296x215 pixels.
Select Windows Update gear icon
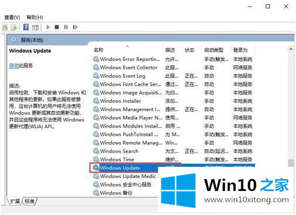(x=96, y=167)
